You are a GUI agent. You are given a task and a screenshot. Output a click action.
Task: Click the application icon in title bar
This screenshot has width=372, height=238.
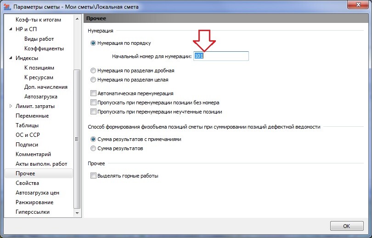tap(7, 7)
